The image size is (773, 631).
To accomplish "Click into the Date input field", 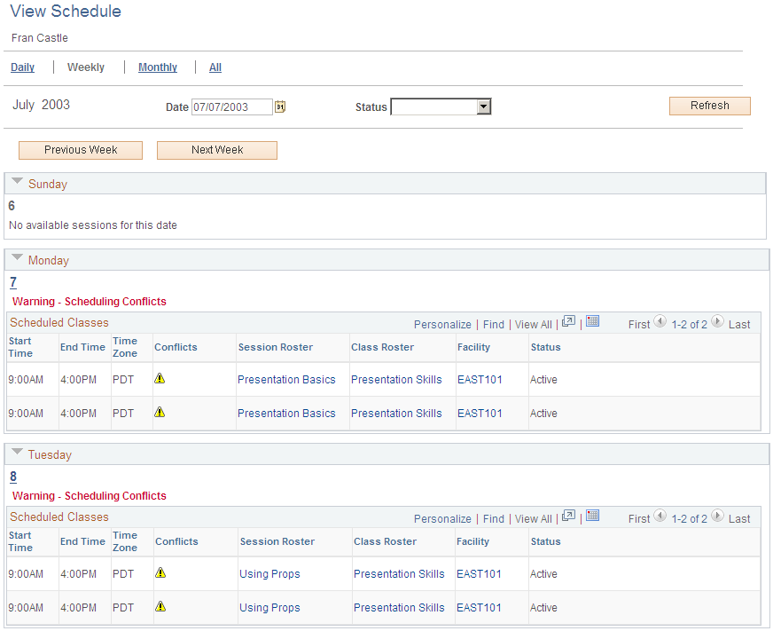I will pos(231,106).
